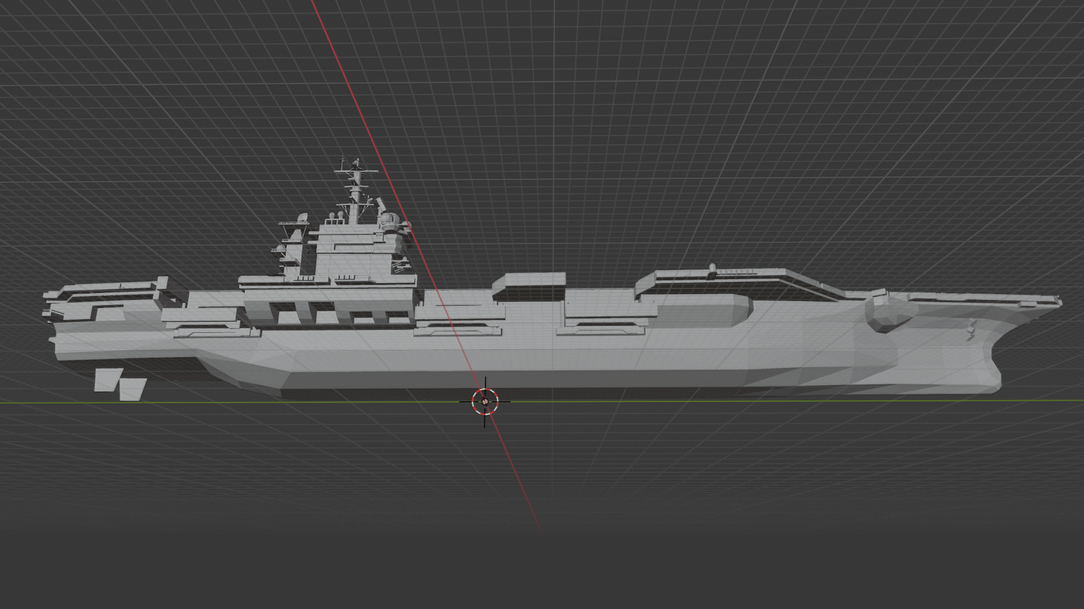Select the right rudder under the stern
1084x609 pixels.
click(x=133, y=390)
